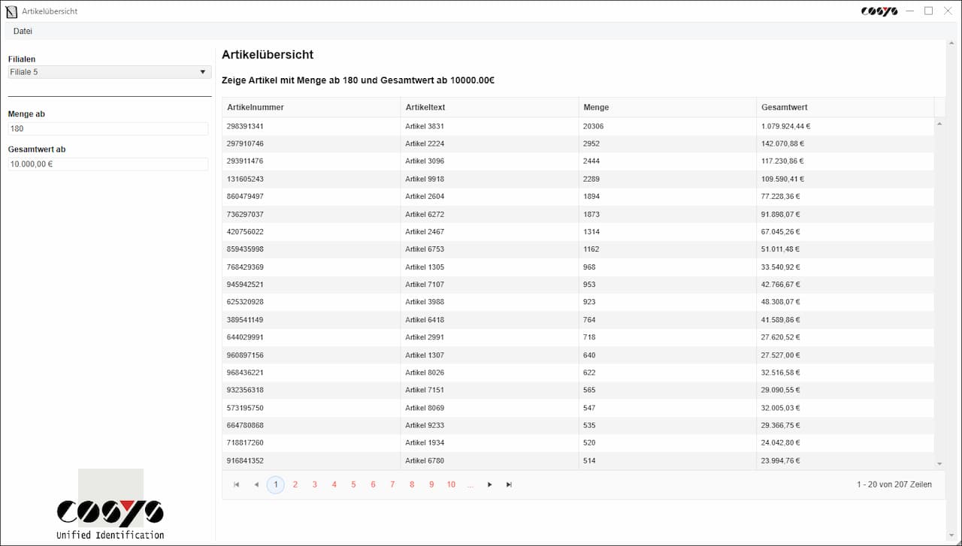
Task: Select page 4 in pagination
Action: 334,485
